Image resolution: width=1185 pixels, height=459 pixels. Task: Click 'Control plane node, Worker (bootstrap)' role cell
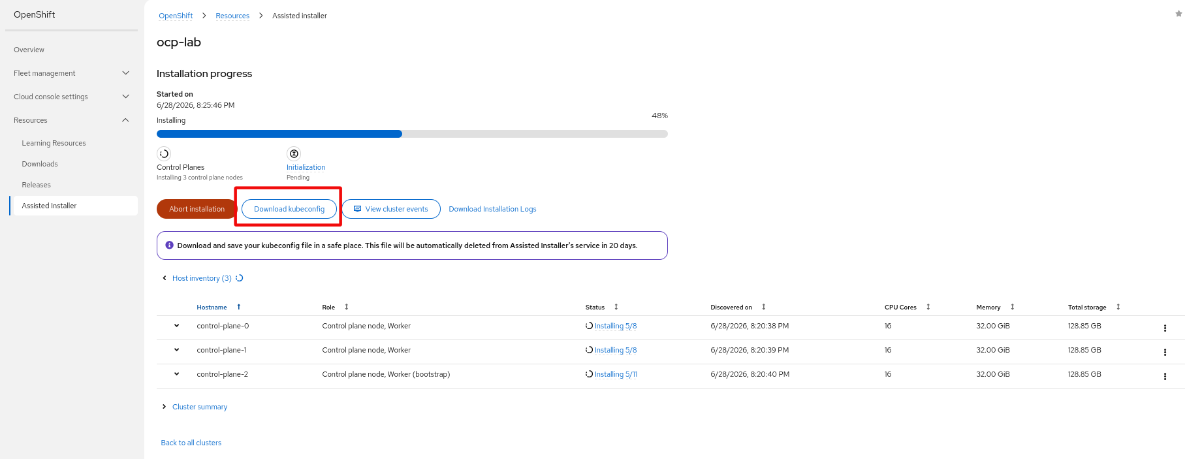pos(386,374)
